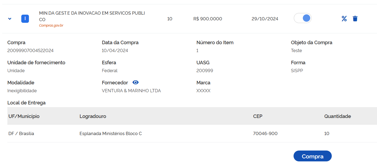Click the CEP column header

(x=258, y=116)
